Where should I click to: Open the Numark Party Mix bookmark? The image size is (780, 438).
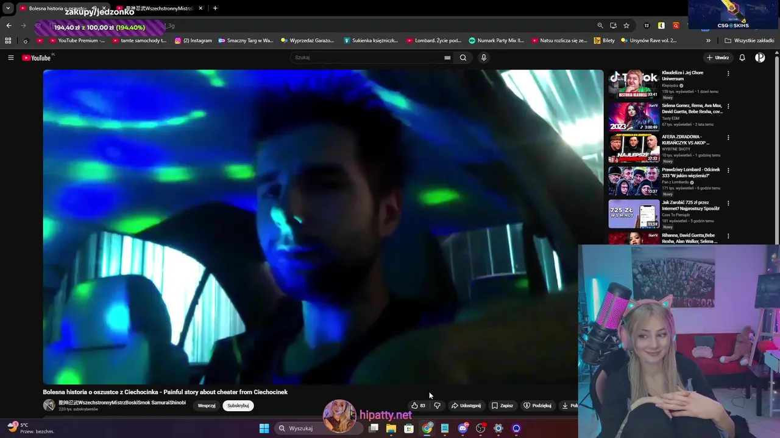point(496,41)
